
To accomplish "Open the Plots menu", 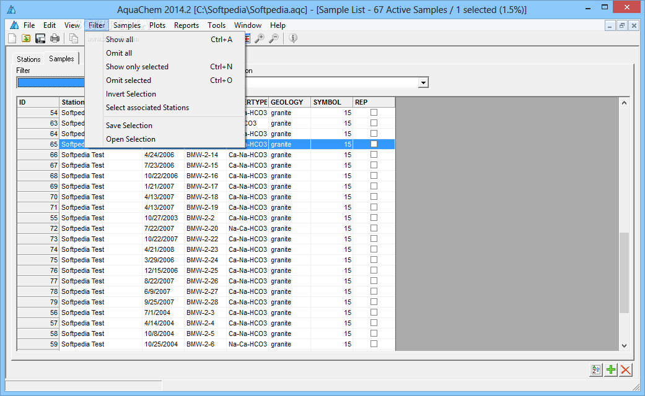I will click(157, 25).
